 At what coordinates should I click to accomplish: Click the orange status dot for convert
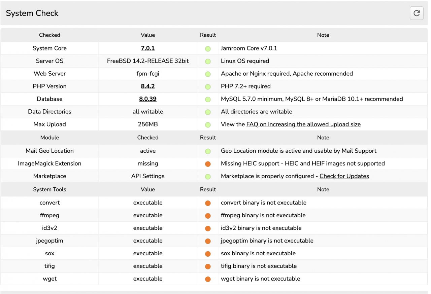coord(208,203)
